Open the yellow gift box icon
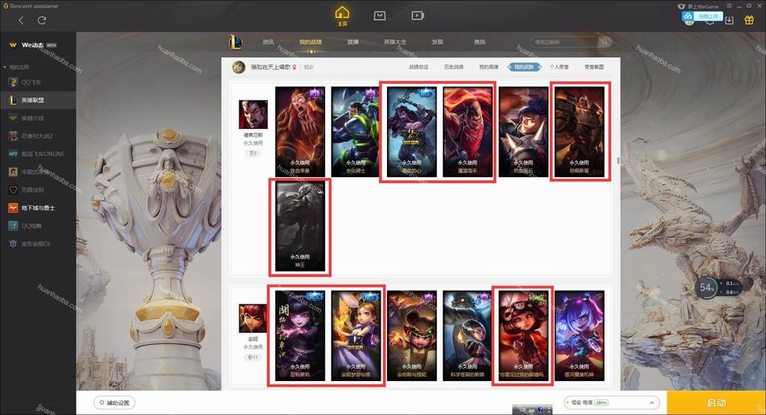This screenshot has width=766, height=415. 749,20
